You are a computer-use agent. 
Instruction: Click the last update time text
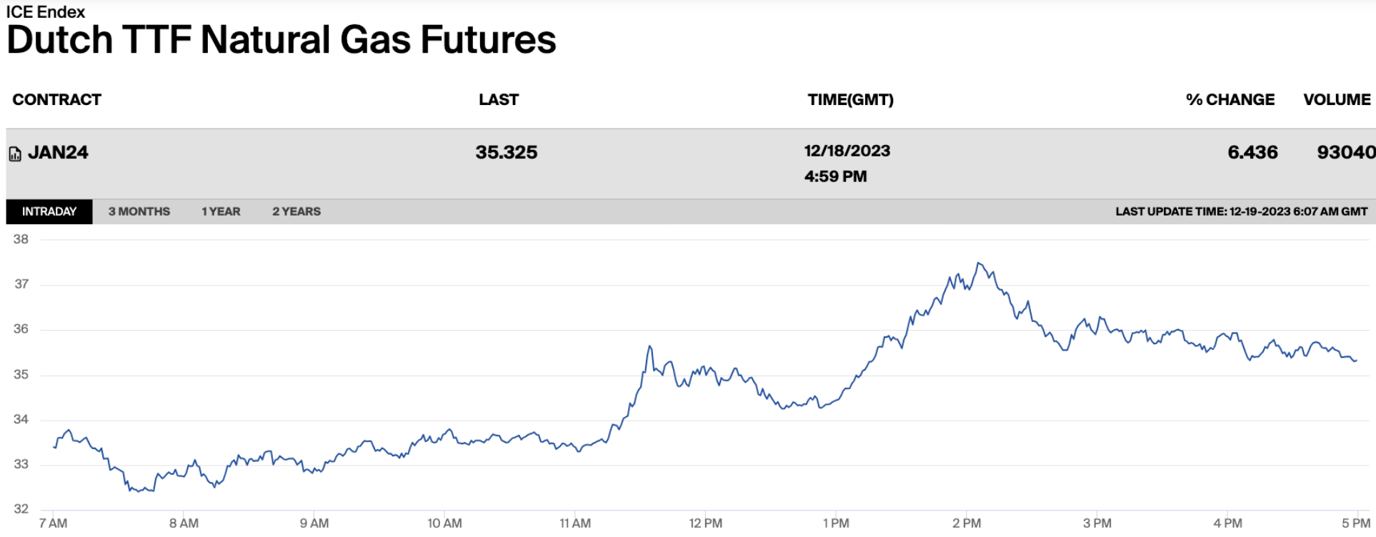click(1241, 211)
